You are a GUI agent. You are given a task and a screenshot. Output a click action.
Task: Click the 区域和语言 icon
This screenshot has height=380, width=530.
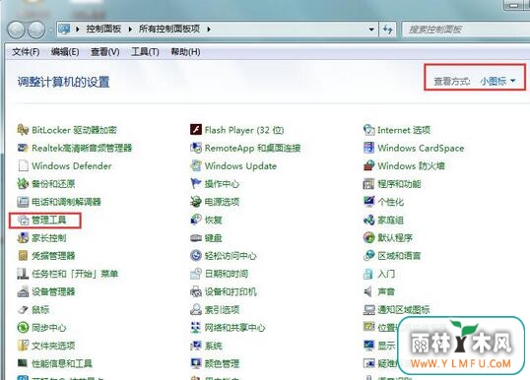369,256
